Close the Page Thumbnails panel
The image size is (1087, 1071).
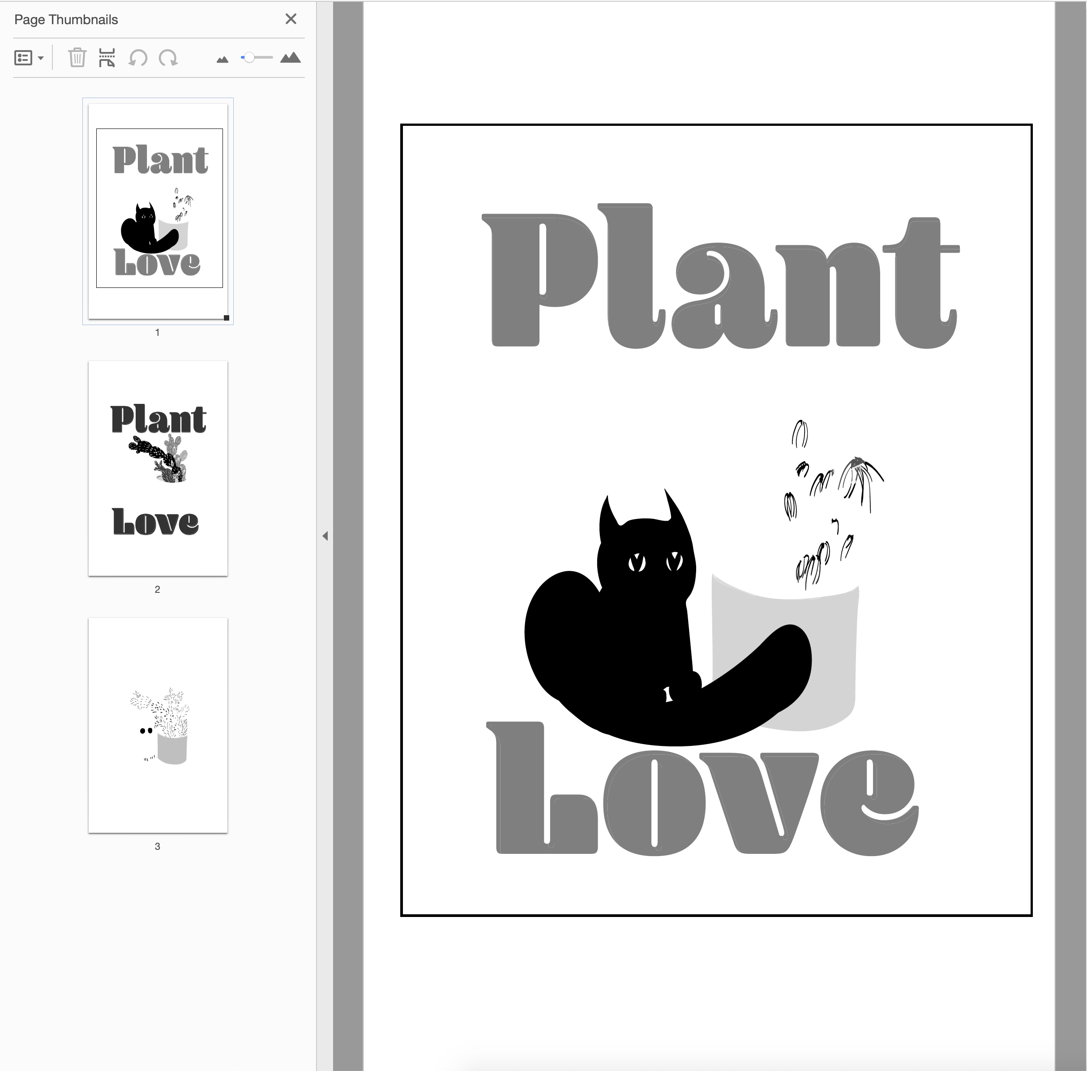[291, 19]
